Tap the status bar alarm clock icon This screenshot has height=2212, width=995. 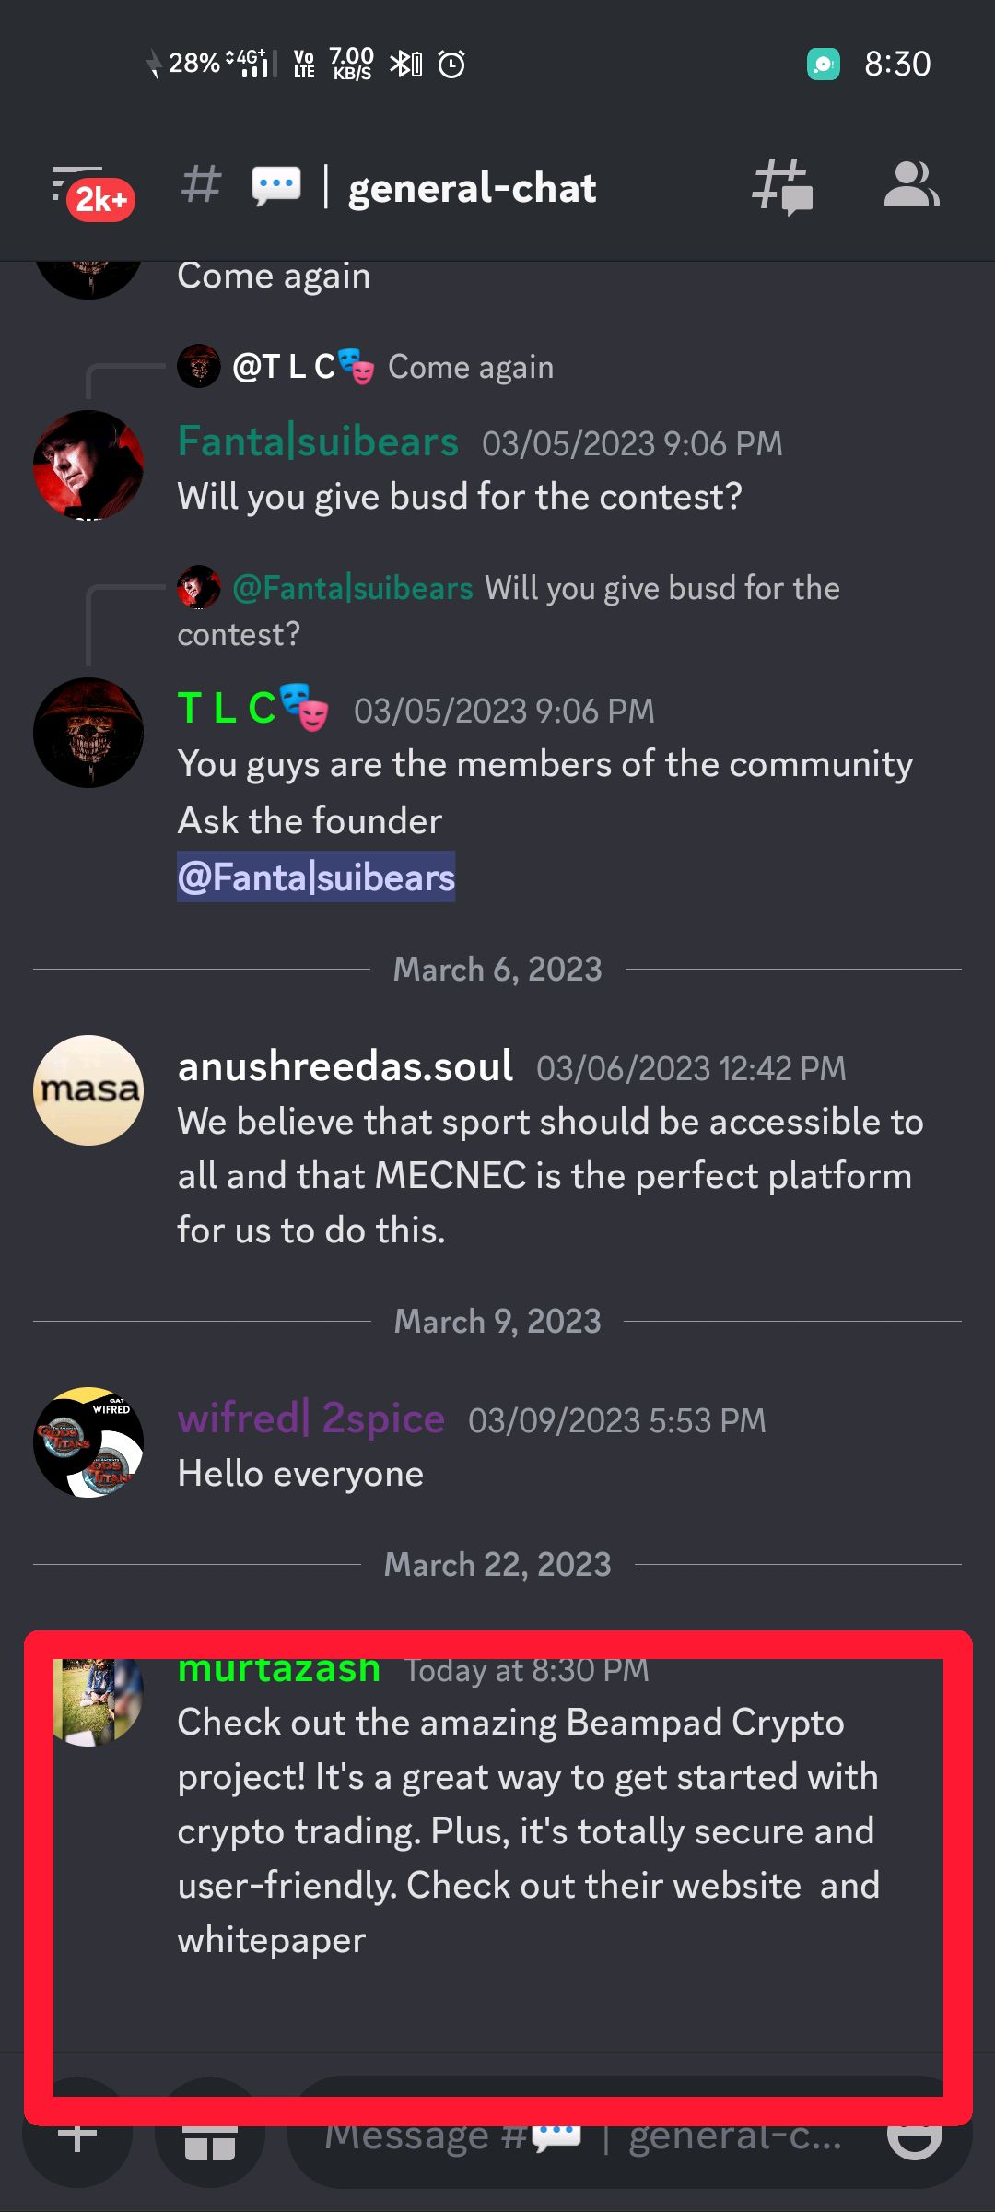click(x=451, y=65)
